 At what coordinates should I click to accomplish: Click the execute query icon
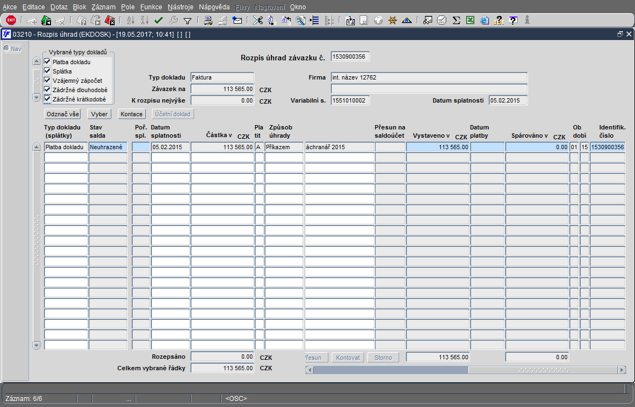click(x=95, y=20)
